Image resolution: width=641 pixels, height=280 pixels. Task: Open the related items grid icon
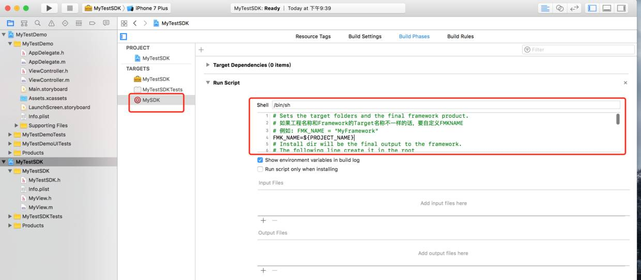click(x=124, y=23)
